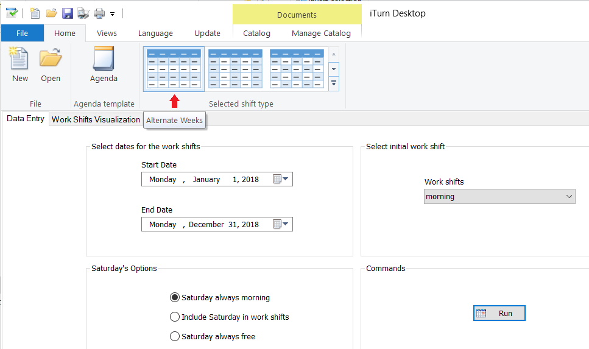Click the Print icon in the quick toolbar

pos(99,13)
